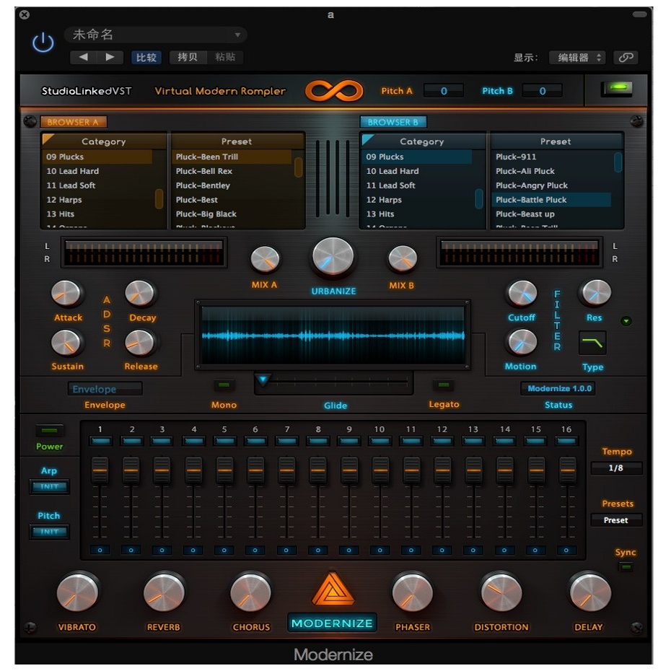Viewport: 671px width, 671px height.
Task: Toggle step 8 on/off button
Action: click(x=318, y=441)
